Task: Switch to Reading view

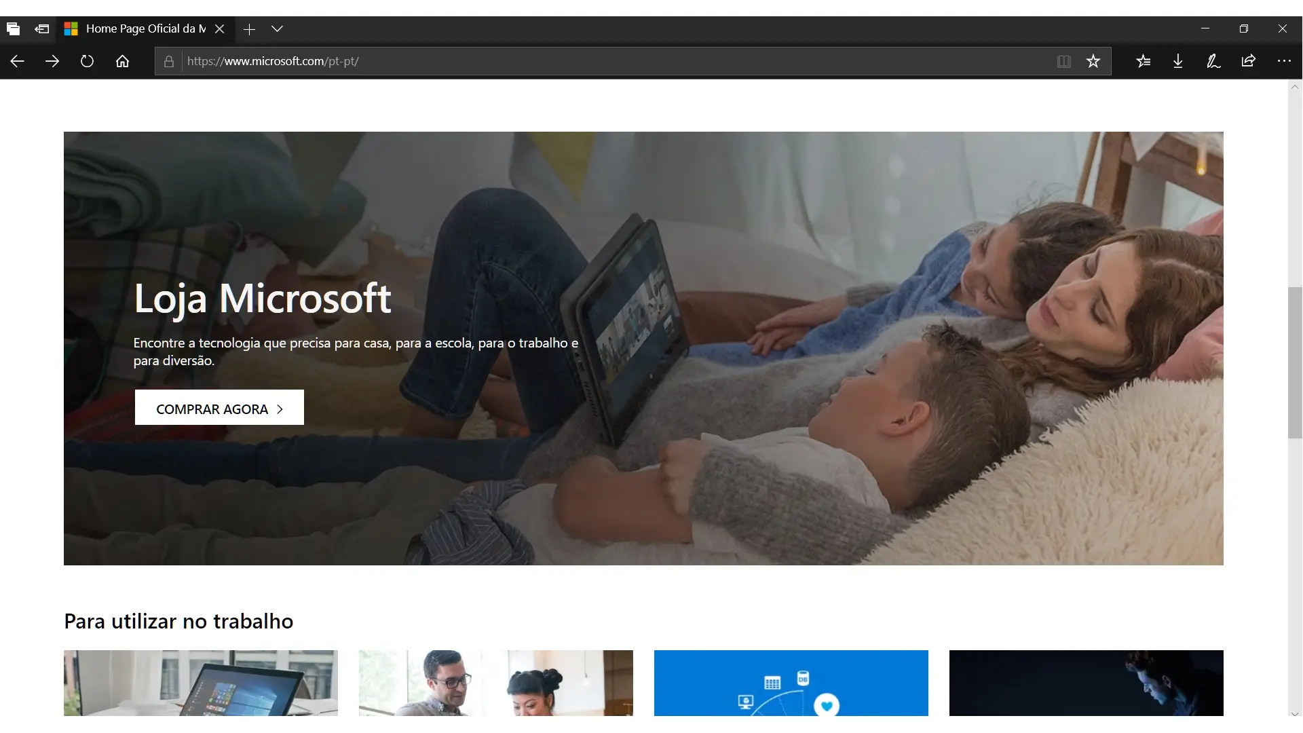Action: pyautogui.click(x=1063, y=61)
